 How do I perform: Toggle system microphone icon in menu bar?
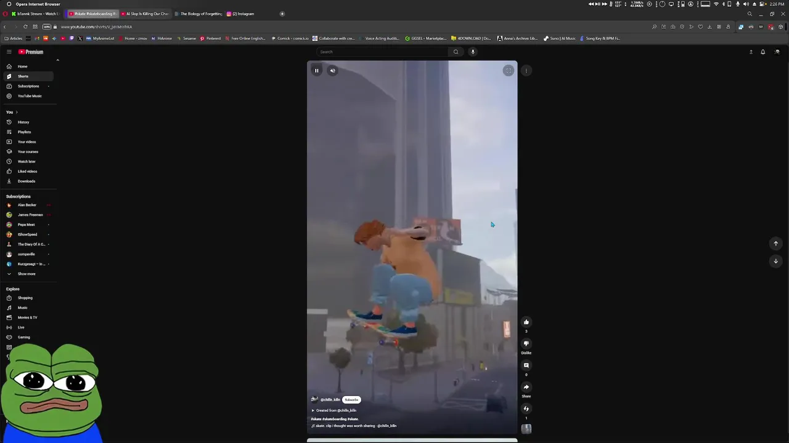coord(738,4)
